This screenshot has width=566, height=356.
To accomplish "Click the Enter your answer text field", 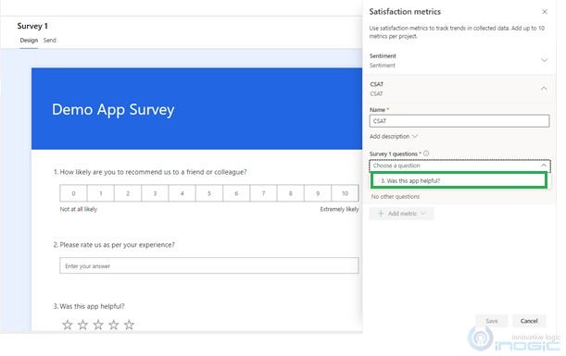I will pos(209,265).
